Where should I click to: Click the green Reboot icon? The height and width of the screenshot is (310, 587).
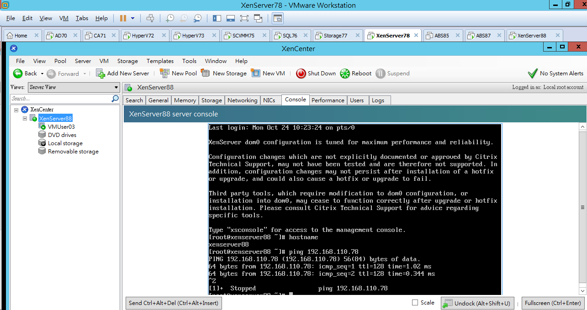point(345,74)
